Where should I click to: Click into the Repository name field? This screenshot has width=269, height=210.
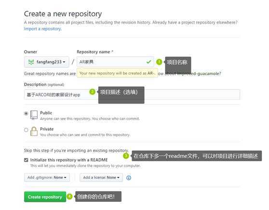tap(115, 62)
